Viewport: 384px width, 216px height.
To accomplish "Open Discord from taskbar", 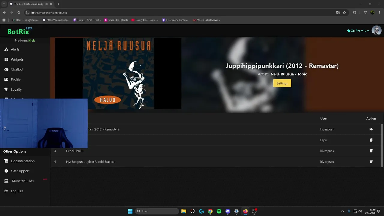I will pos(228,211).
